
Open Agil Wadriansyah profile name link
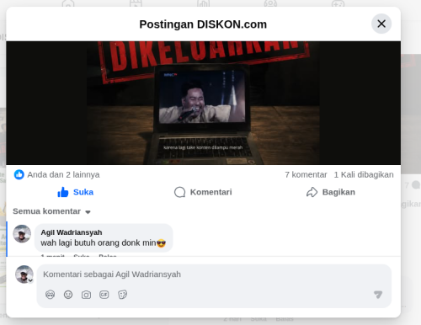tap(72, 232)
